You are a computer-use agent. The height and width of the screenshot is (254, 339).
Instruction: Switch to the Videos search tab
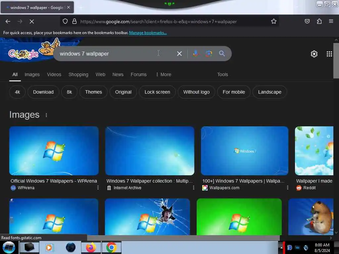coord(54,74)
